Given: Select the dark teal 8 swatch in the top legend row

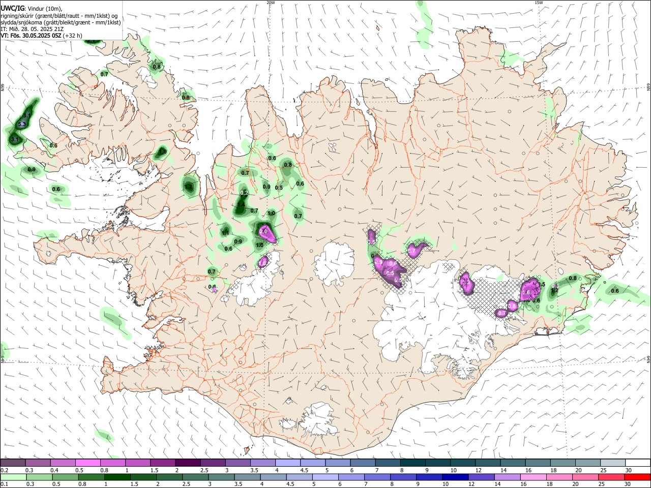Looking at the screenshot, I should [412, 463].
